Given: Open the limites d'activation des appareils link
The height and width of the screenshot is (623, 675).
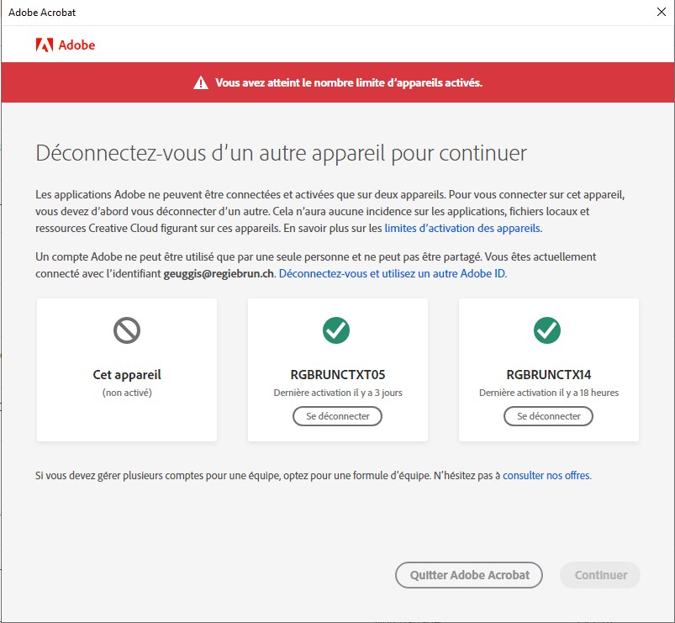Looking at the screenshot, I should (461, 228).
